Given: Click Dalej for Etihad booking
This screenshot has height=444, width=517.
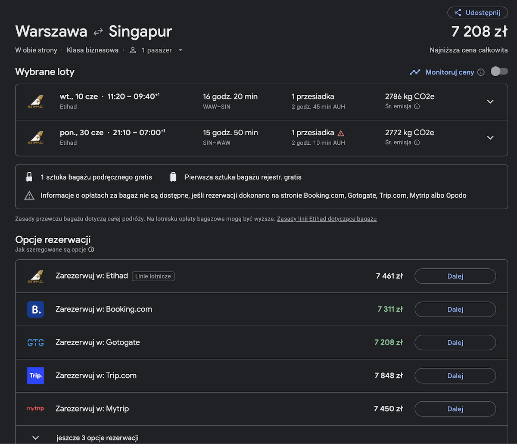Looking at the screenshot, I should pos(455,276).
